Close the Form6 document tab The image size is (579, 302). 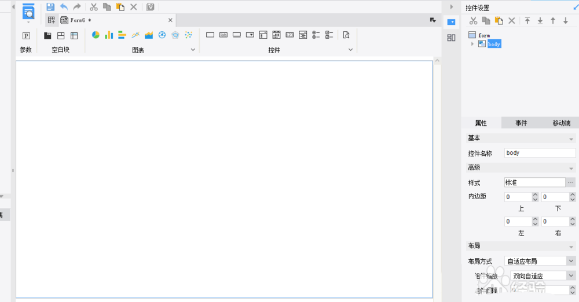(x=170, y=20)
